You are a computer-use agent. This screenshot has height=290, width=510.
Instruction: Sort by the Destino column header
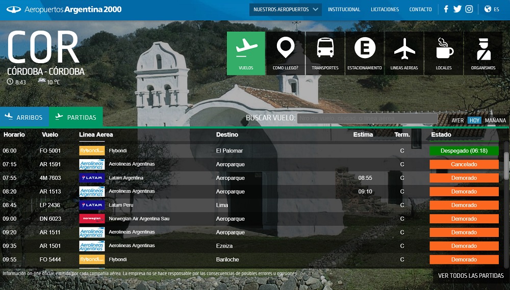(x=227, y=135)
